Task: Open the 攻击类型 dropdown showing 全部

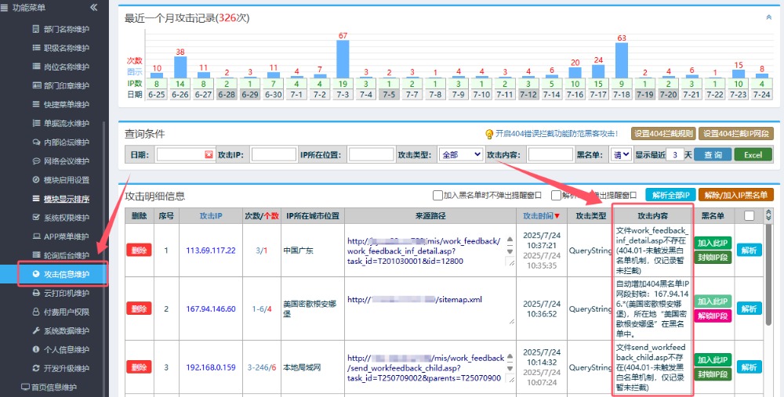Action: [x=460, y=155]
